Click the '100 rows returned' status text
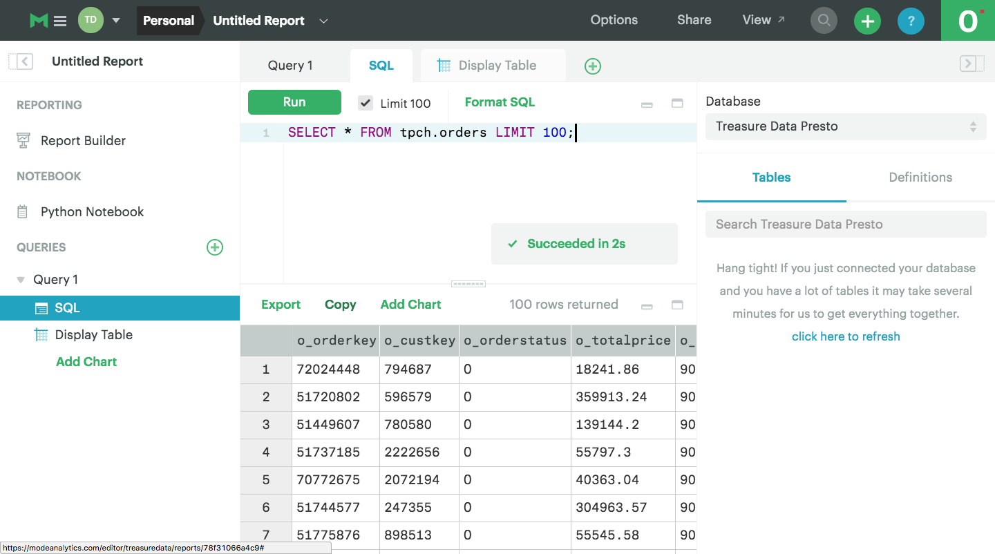Screen dimensions: 995x554 (x=564, y=305)
